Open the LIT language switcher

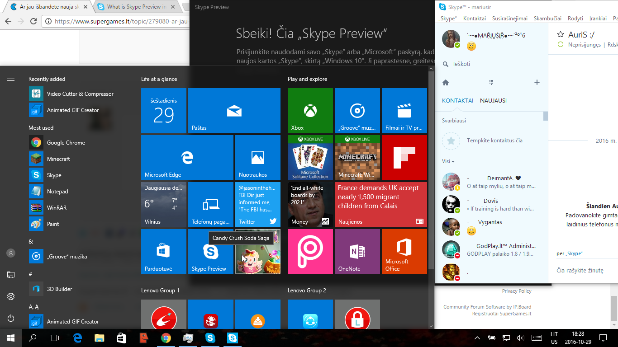(x=554, y=338)
